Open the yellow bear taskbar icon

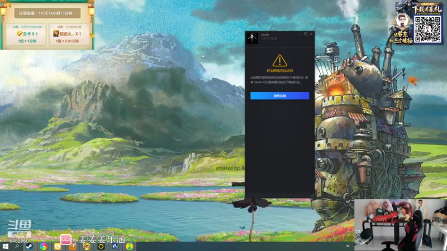(58, 247)
